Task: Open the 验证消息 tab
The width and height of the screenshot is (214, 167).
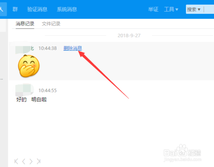Action: [37, 9]
